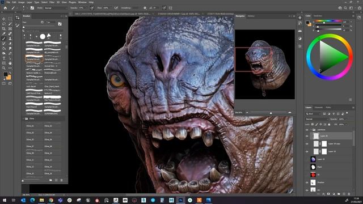Collapse the paintover group arrow
The height and width of the screenshot is (204, 363).
[311, 130]
